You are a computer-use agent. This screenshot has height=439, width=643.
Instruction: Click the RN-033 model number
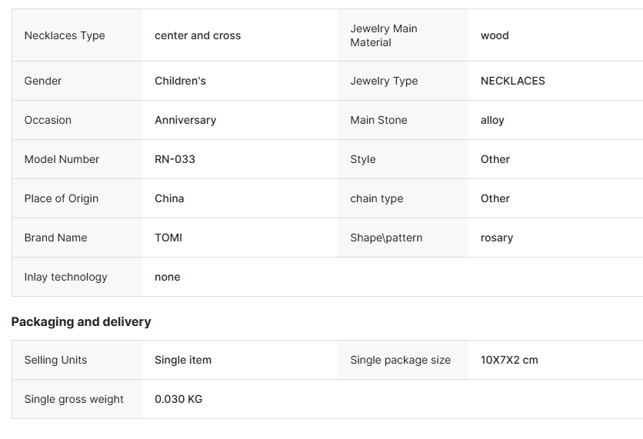[x=175, y=159]
